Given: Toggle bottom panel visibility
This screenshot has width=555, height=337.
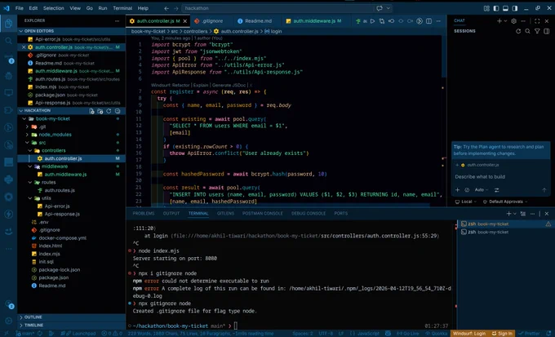Looking at the screenshot, I should pos(505,8).
